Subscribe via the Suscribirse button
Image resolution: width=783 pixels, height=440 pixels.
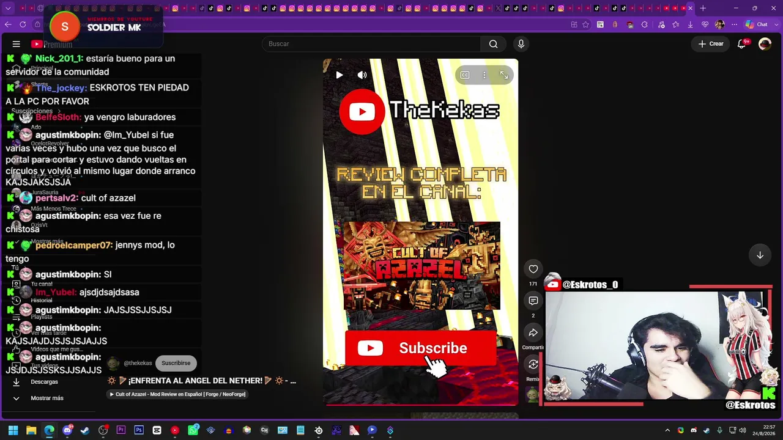pos(176,363)
